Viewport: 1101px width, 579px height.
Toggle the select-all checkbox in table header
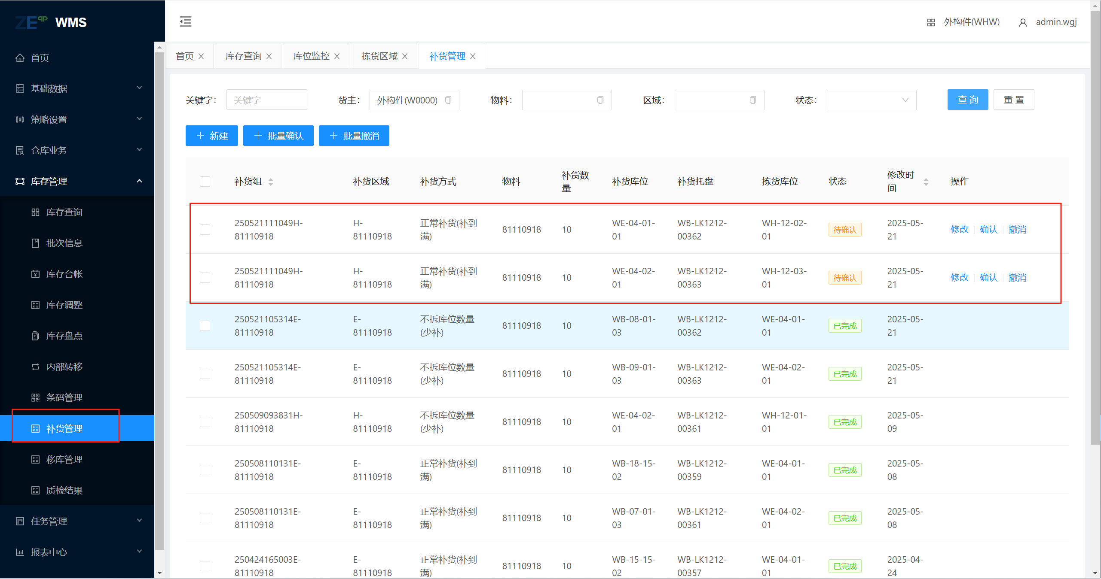click(205, 182)
